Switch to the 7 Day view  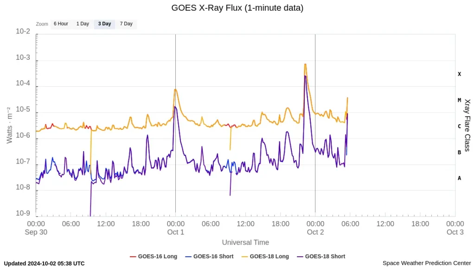point(126,24)
